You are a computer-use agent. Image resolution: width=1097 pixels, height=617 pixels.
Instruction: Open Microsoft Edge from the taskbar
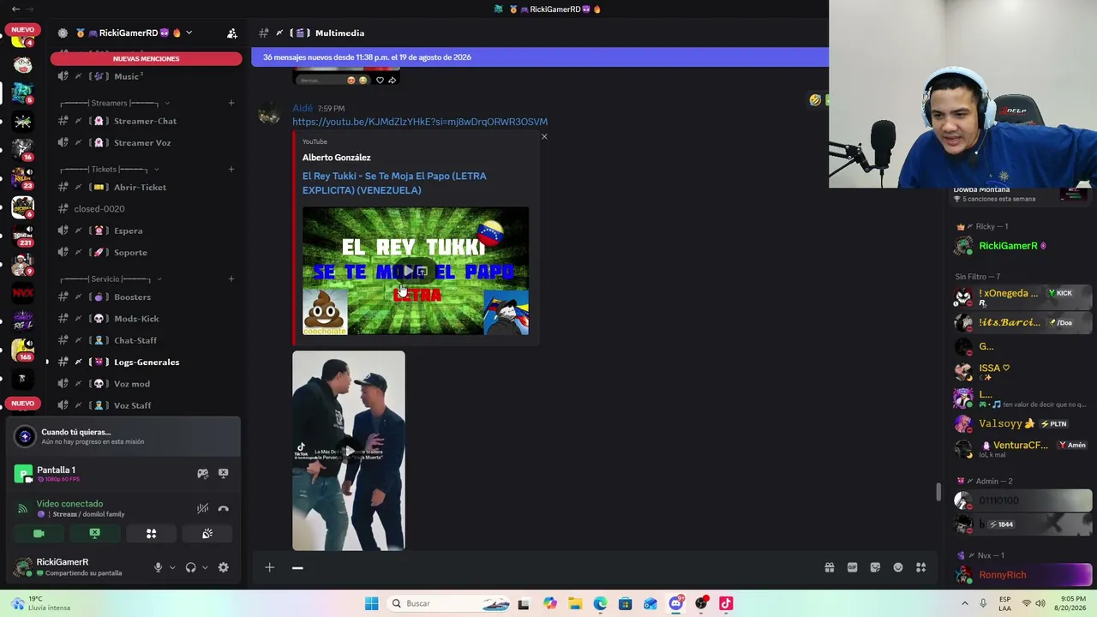tap(600, 603)
